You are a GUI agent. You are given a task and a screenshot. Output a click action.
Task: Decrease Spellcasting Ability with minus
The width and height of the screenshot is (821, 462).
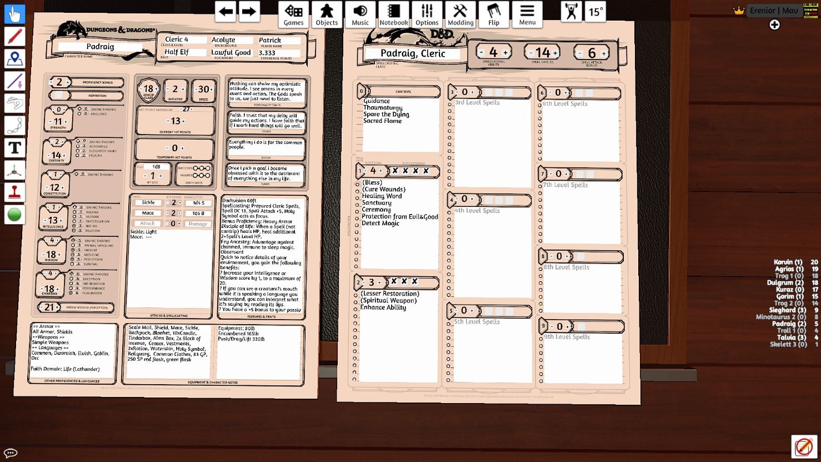(x=481, y=53)
